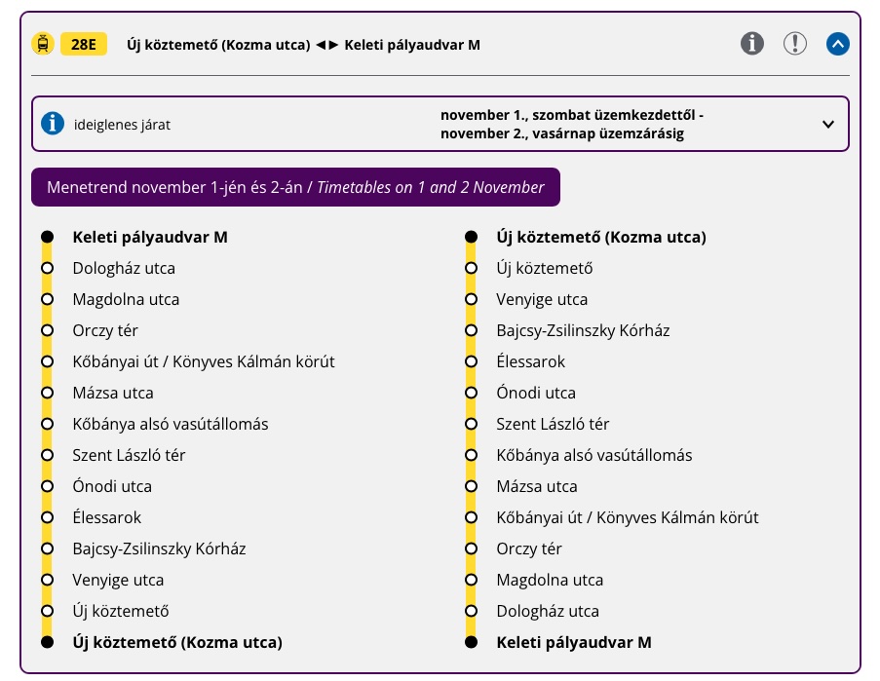Open the exclamation alert icon

pos(794,43)
